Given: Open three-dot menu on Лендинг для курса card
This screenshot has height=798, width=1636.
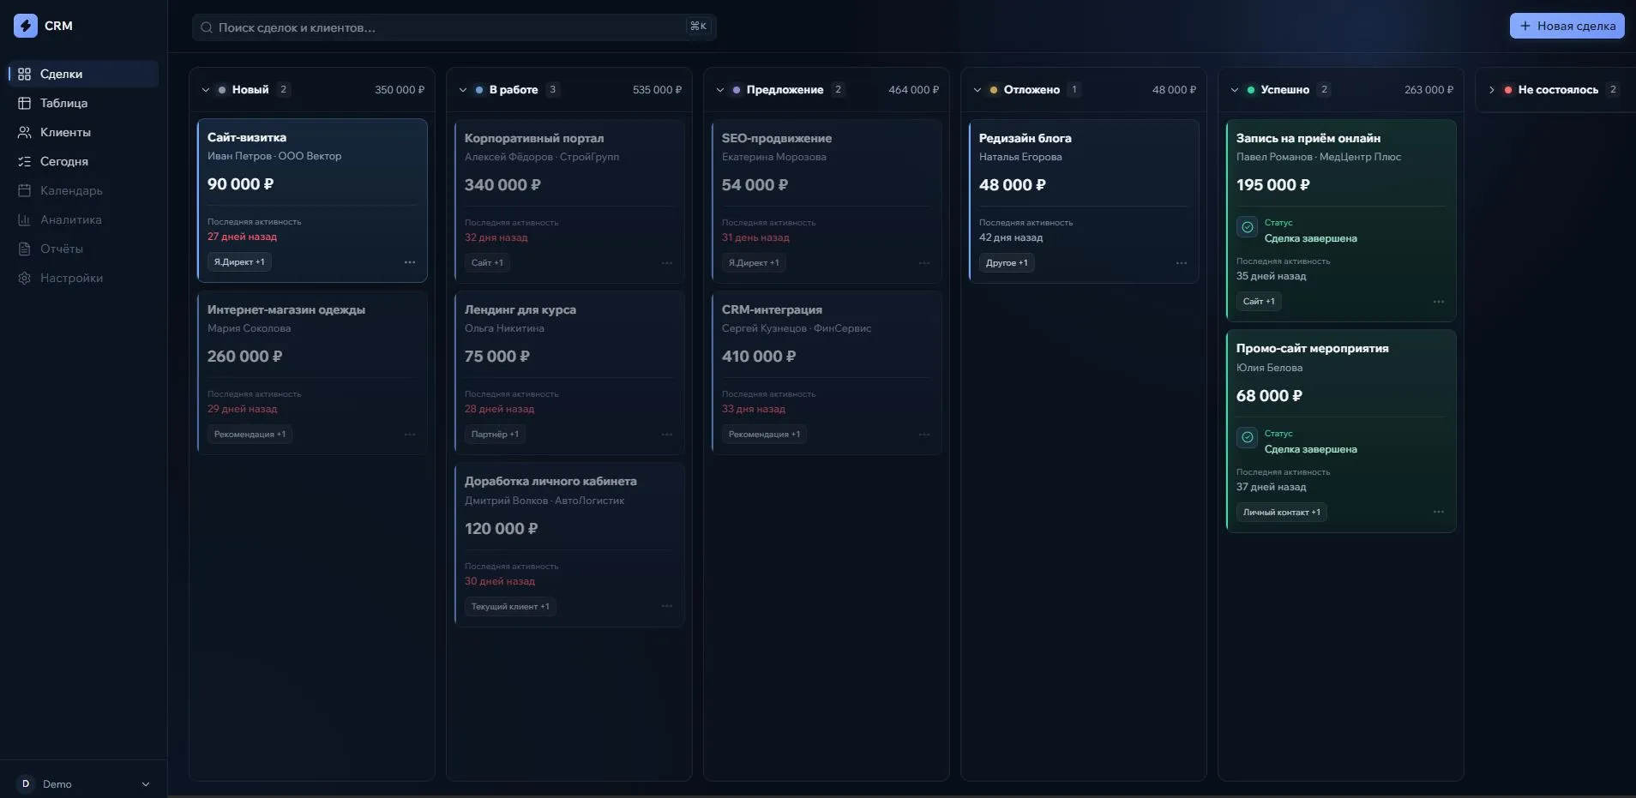Looking at the screenshot, I should (667, 435).
